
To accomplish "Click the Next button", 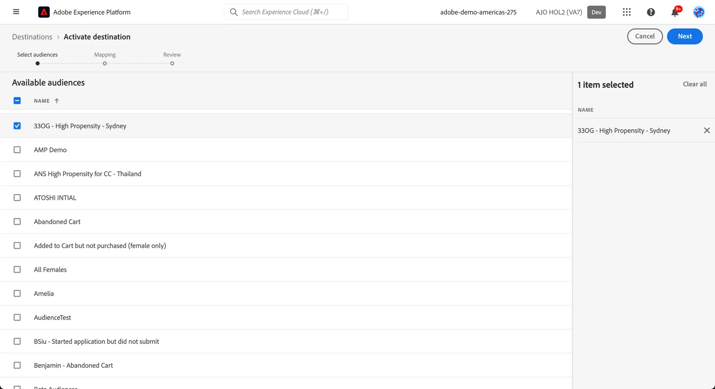I will click(x=685, y=36).
